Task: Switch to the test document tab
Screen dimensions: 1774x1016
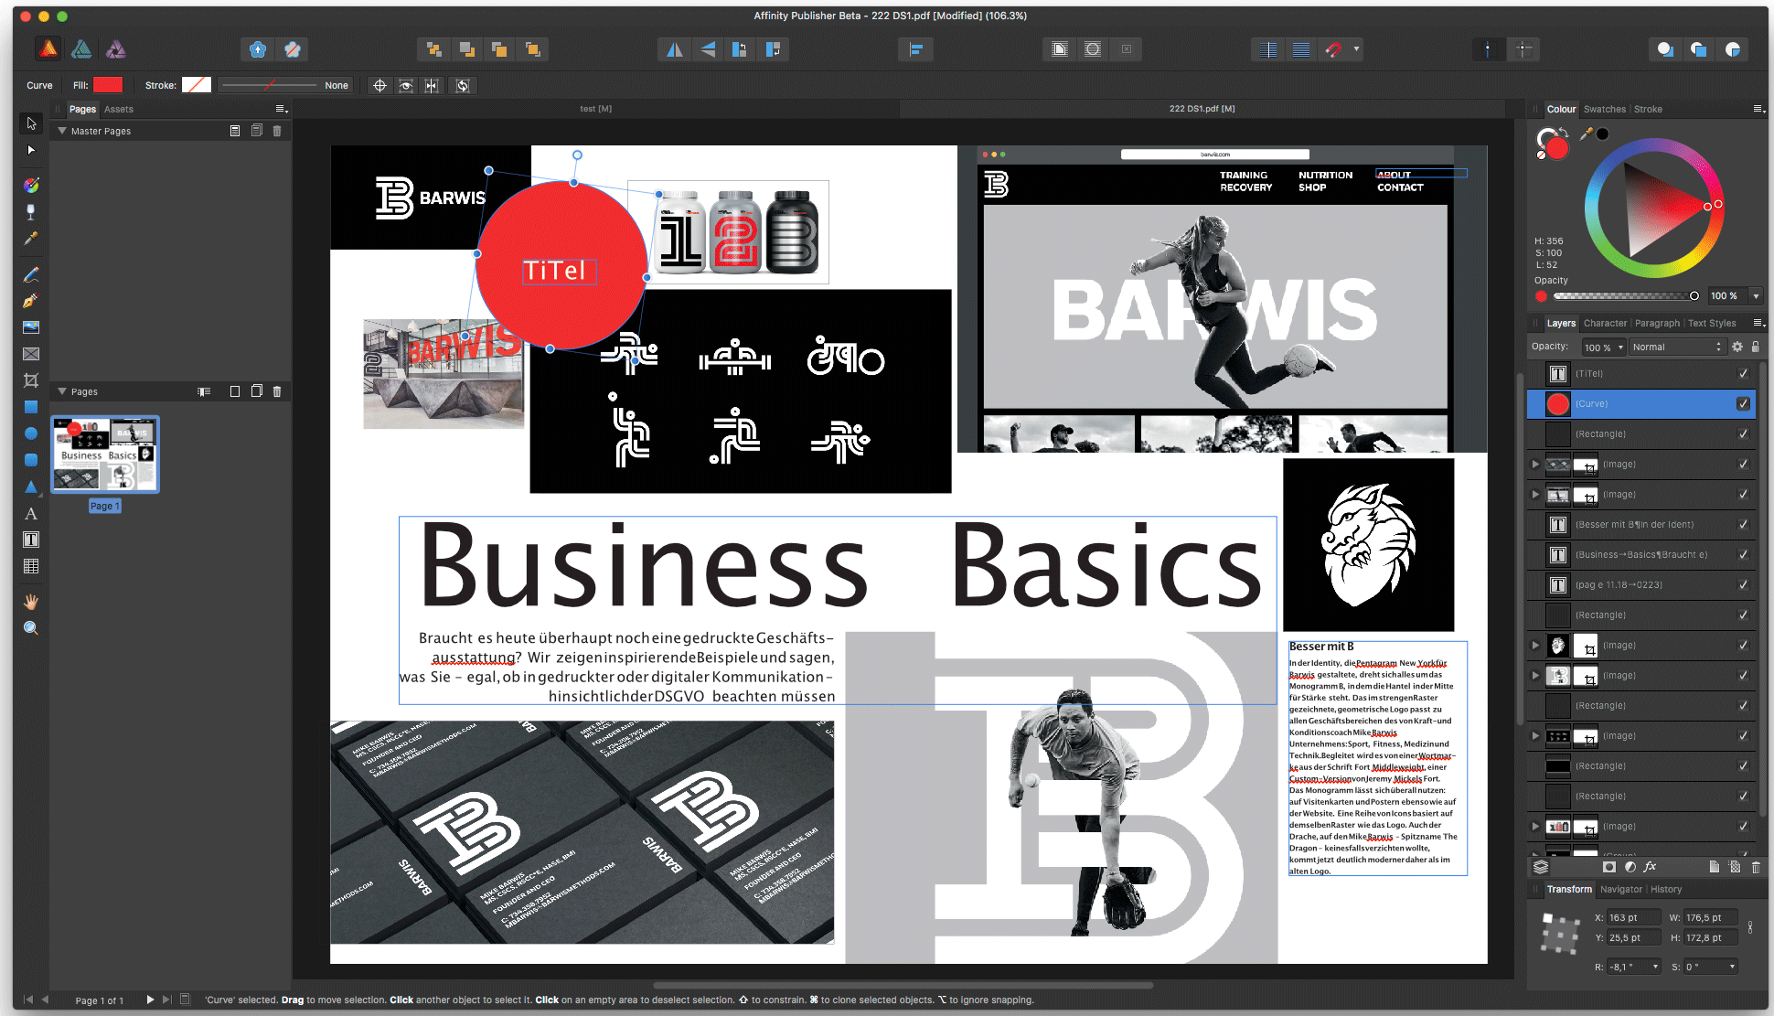Action: (596, 108)
